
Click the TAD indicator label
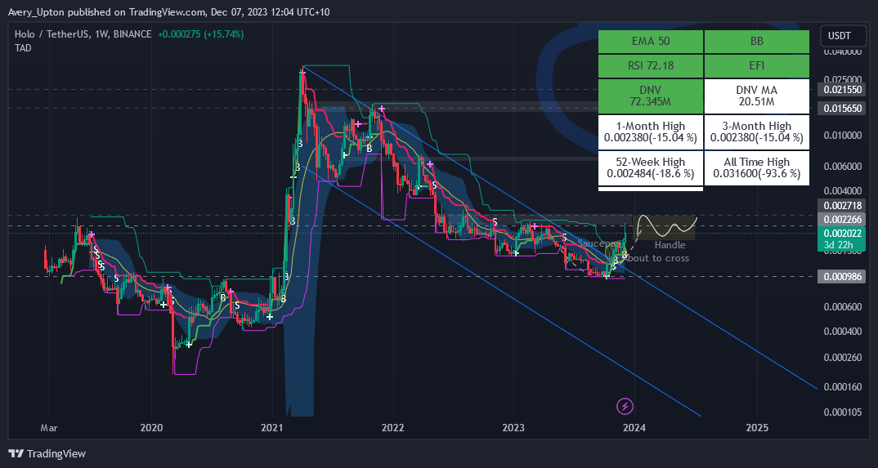[x=23, y=48]
